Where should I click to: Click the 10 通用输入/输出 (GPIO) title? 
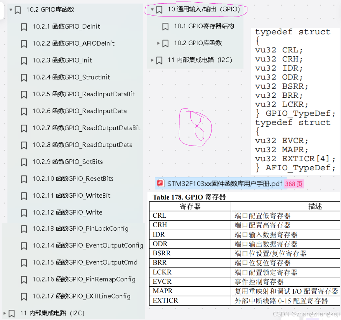tap(204, 9)
